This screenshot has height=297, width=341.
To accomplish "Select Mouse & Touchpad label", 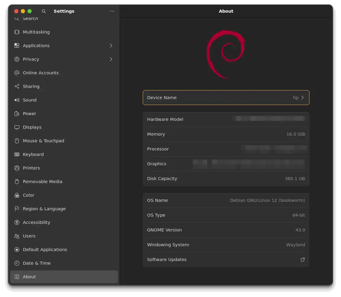I will pyautogui.click(x=43, y=141).
